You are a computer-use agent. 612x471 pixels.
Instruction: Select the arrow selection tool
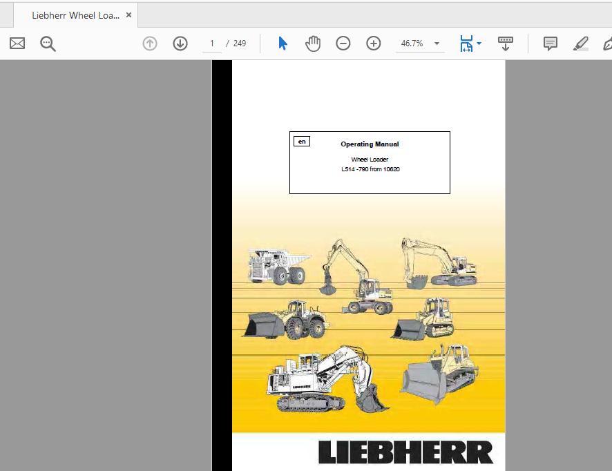(283, 44)
